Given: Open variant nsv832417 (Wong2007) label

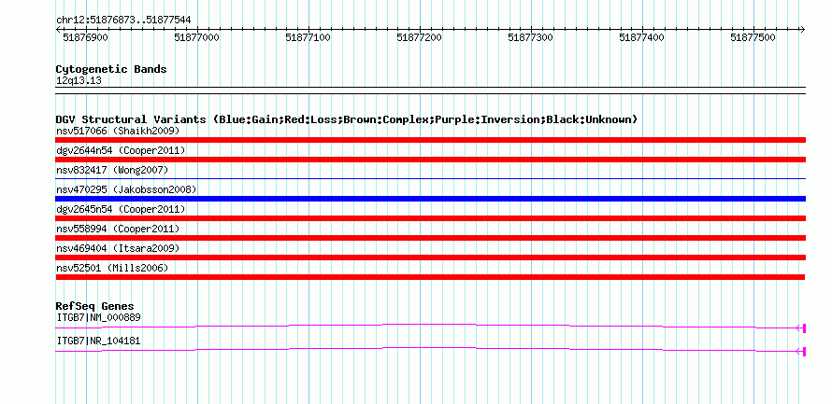Looking at the screenshot, I should click(112, 170).
